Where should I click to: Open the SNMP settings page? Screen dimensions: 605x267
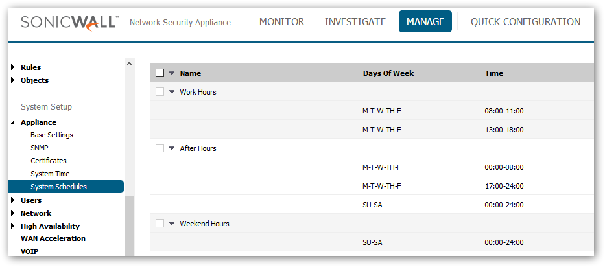(40, 148)
